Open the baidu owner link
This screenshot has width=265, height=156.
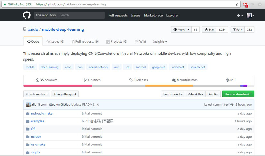click(x=33, y=29)
